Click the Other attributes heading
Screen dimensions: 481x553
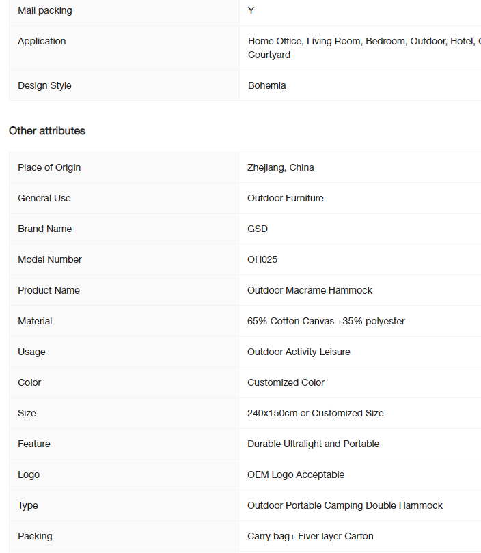[47, 131]
